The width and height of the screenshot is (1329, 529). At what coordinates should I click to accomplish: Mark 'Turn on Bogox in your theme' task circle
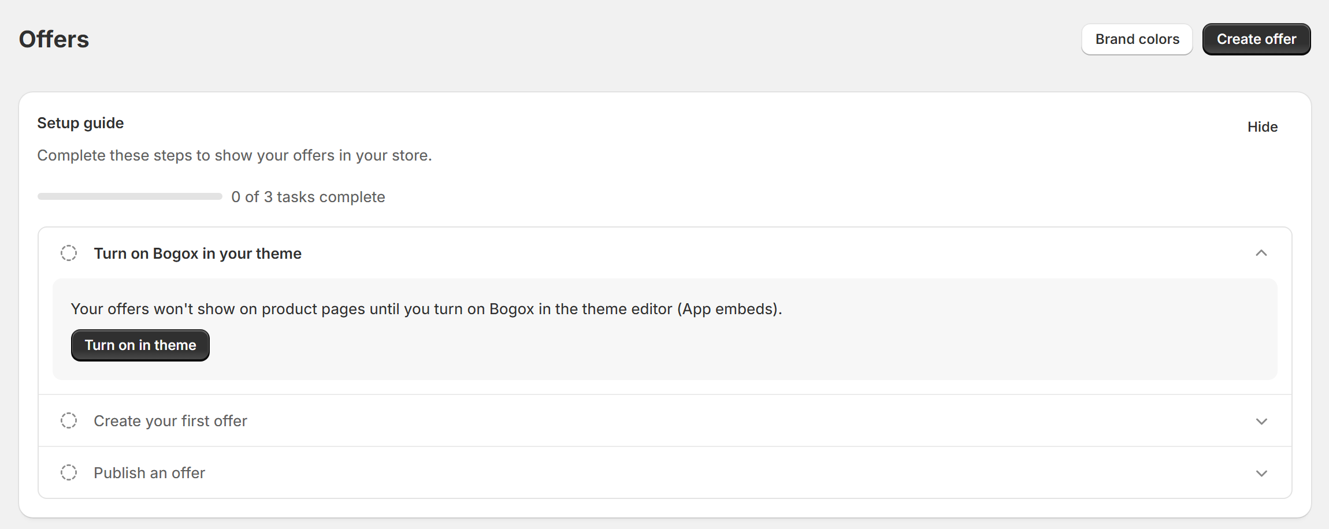point(69,253)
